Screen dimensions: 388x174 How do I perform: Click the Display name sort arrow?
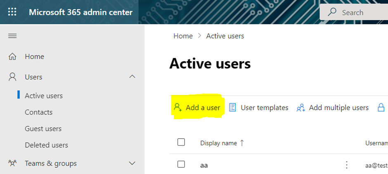click(242, 143)
